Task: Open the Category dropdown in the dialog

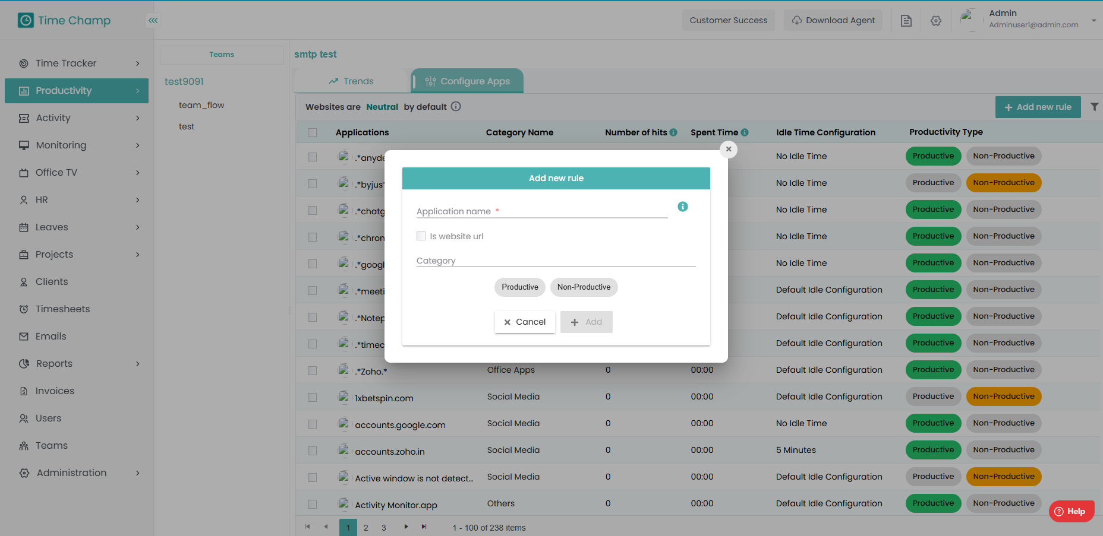Action: coord(556,261)
